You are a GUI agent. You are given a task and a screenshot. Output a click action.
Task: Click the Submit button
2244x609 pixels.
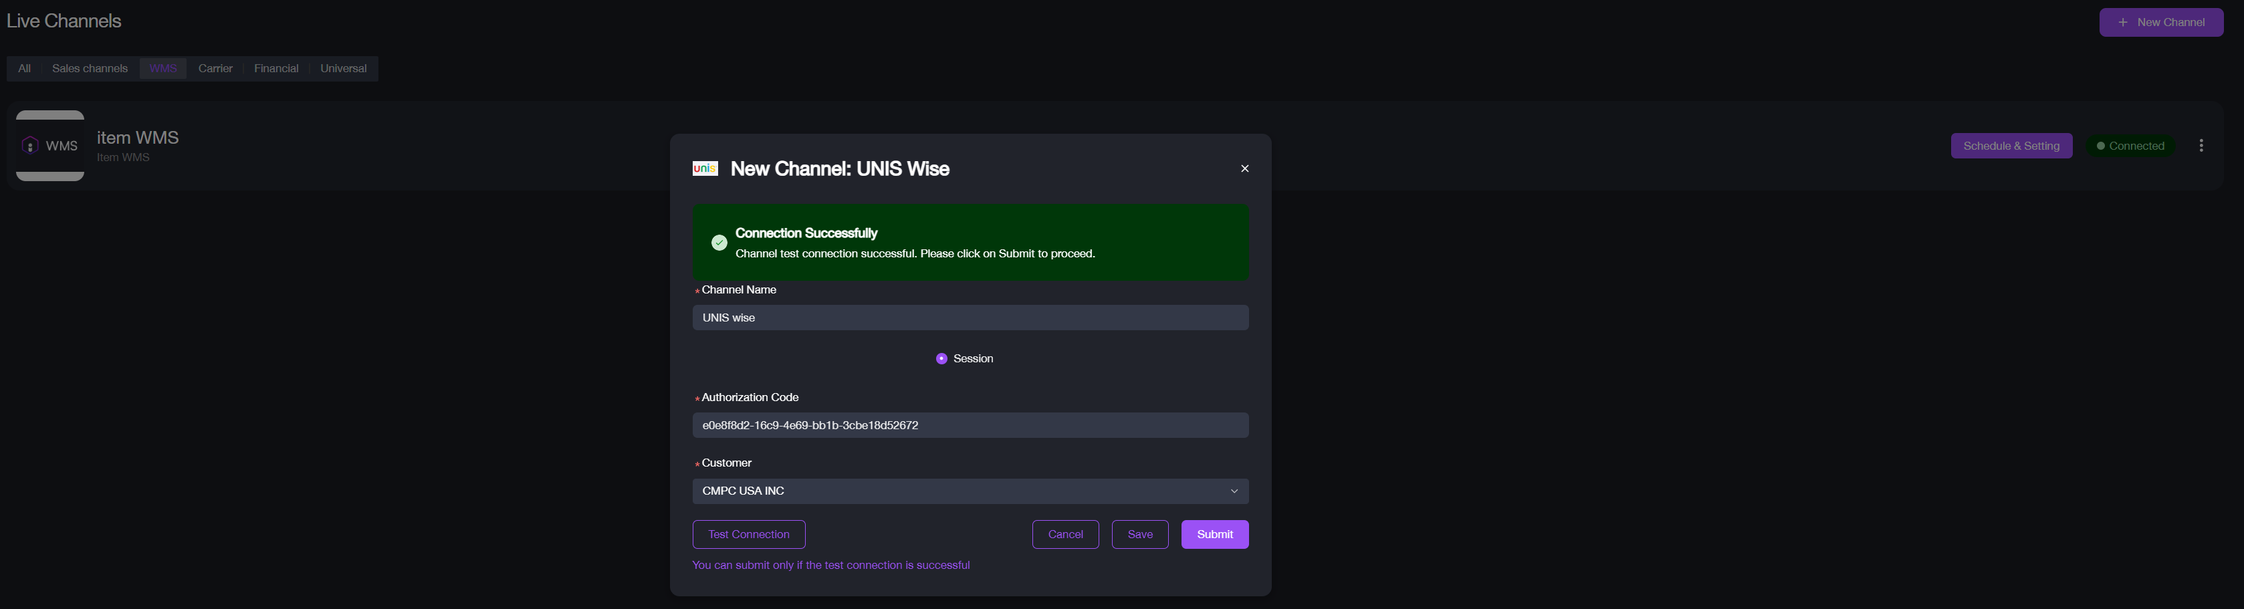[x=1214, y=535]
